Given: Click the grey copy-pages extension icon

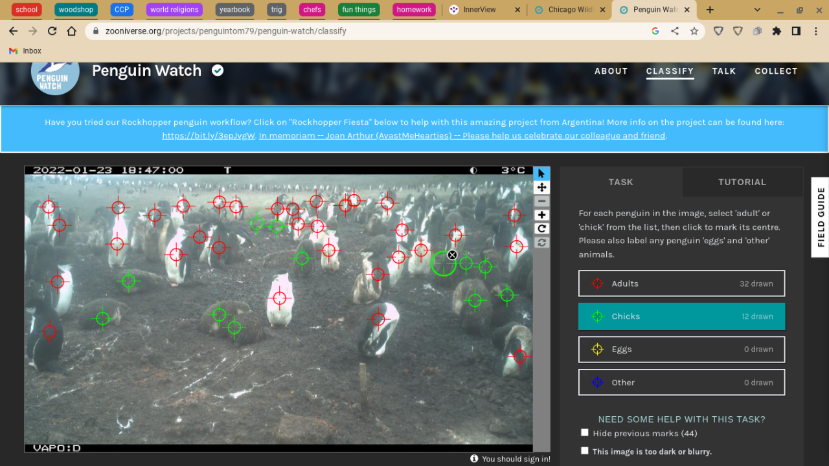Looking at the screenshot, I should (x=757, y=31).
